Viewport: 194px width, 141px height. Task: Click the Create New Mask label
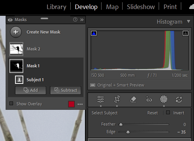pyautogui.click(x=44, y=32)
